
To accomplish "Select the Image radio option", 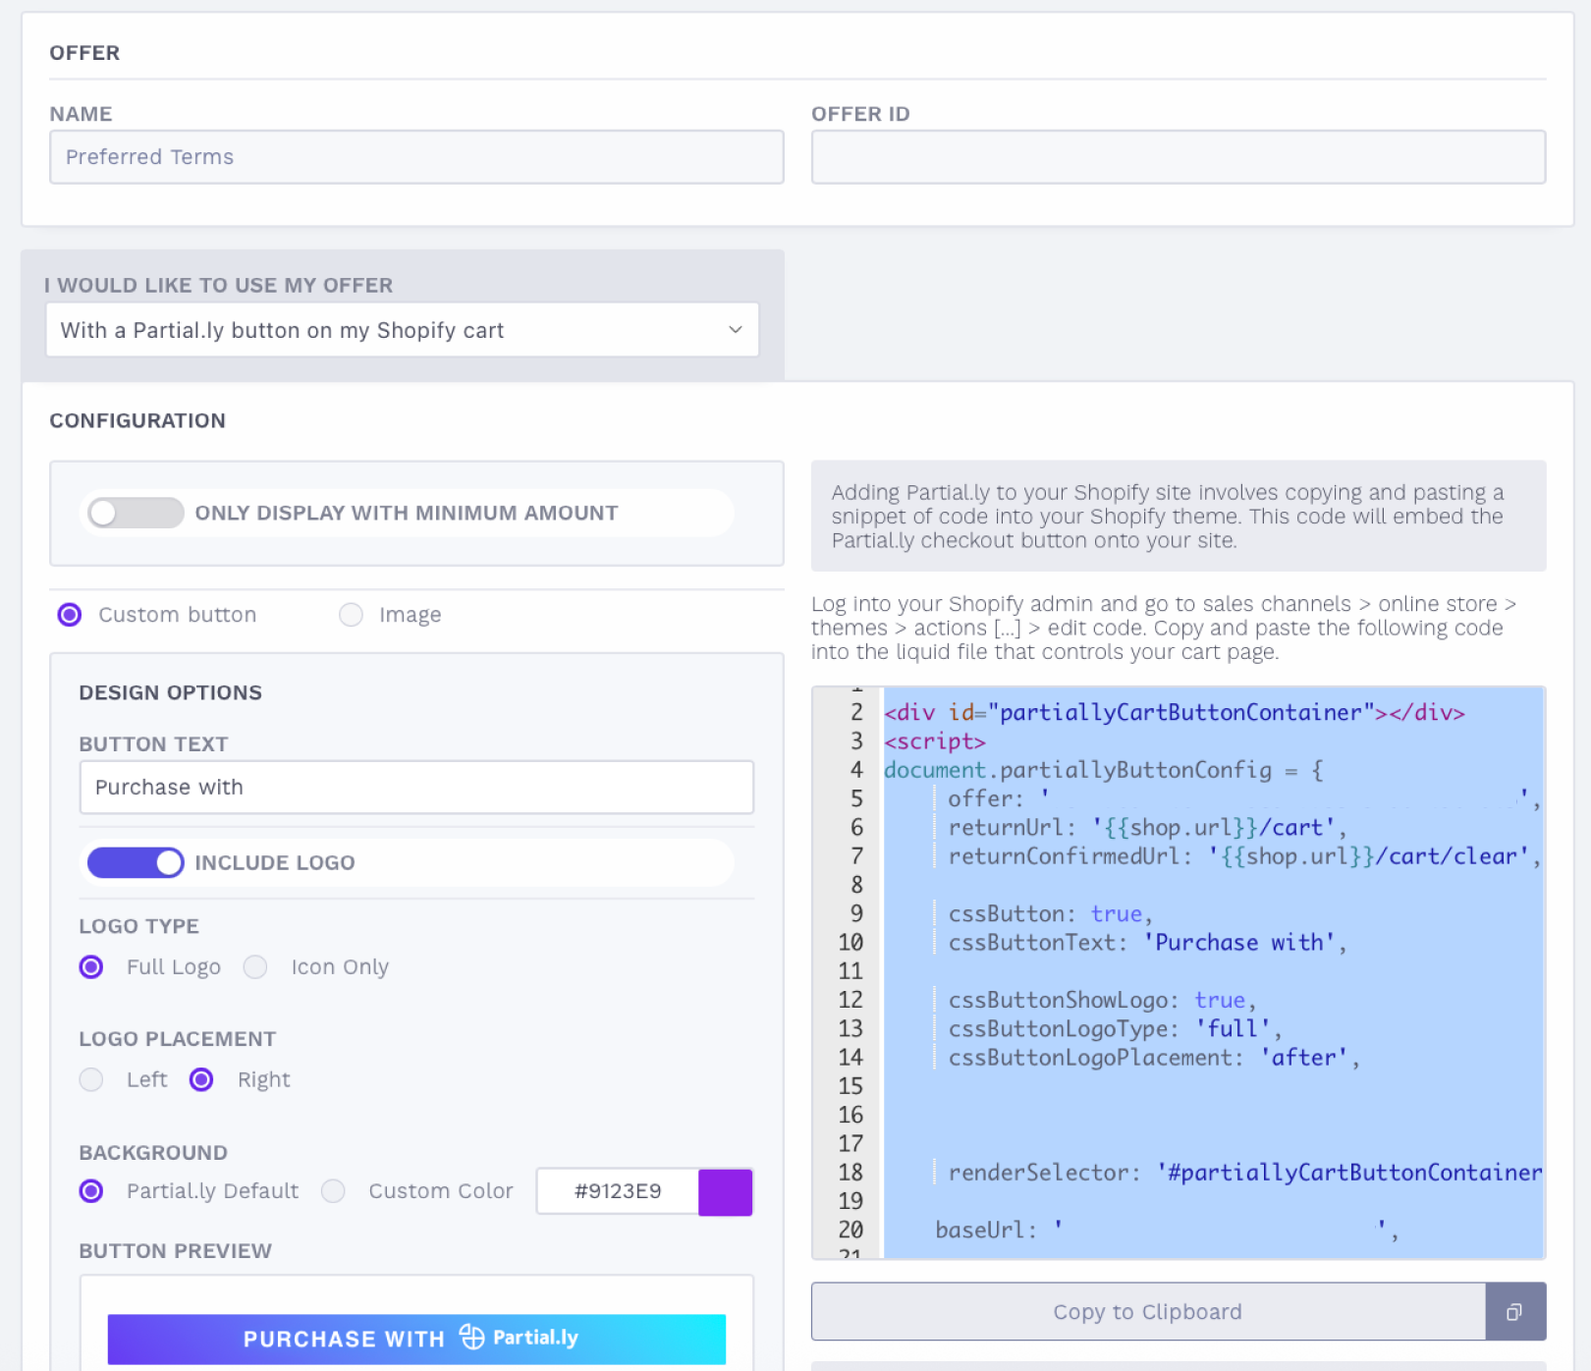I will coord(351,614).
